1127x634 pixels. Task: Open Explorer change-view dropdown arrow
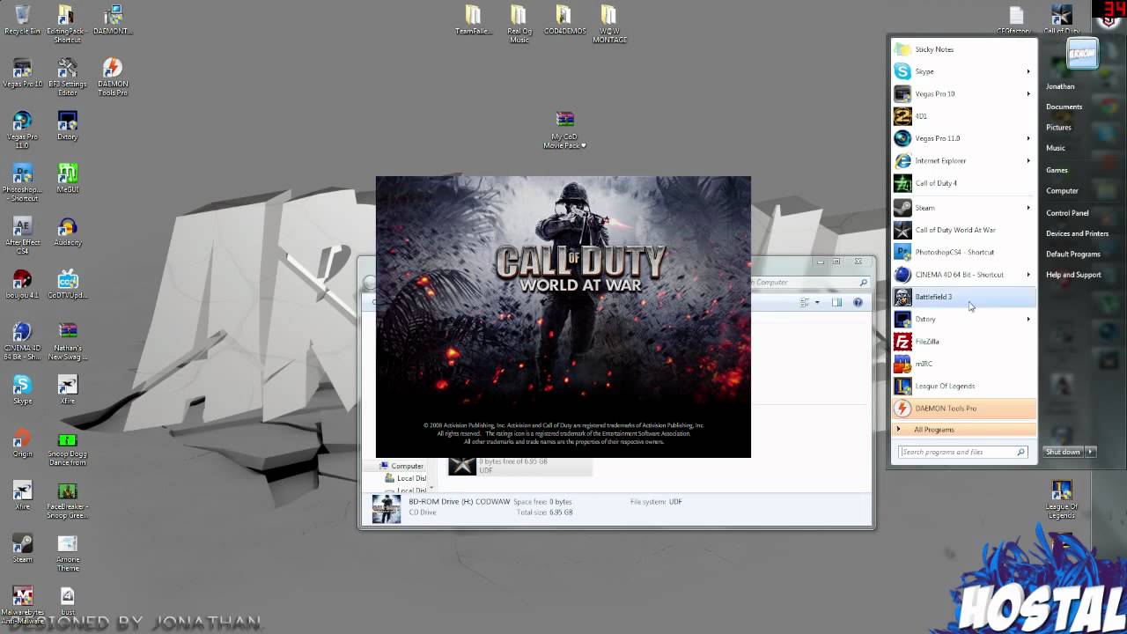(x=817, y=303)
